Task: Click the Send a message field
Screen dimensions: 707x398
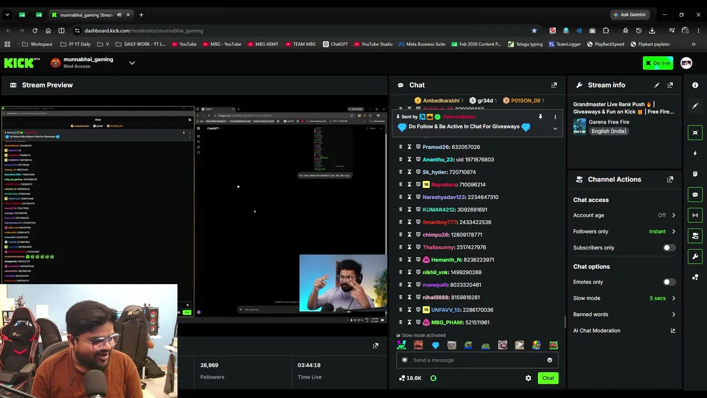Action: [478, 360]
